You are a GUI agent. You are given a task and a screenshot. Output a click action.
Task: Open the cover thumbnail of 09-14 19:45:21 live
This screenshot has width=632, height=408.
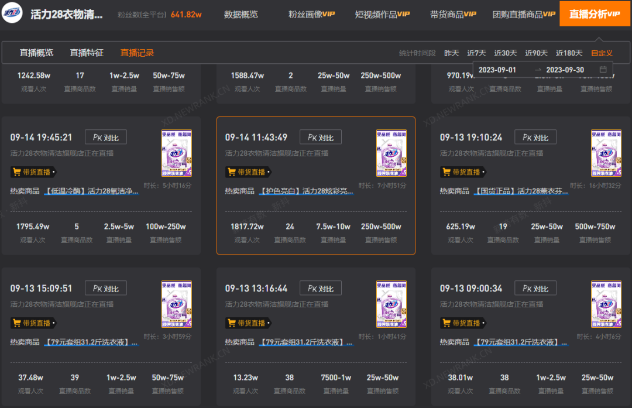tap(177, 153)
